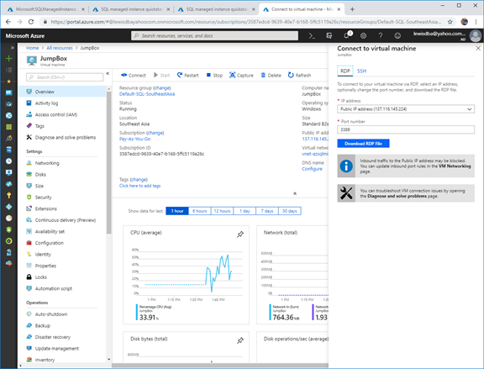Collapse the essentials section arrow
Viewport: 484px width, 369px height.
[x=295, y=193]
